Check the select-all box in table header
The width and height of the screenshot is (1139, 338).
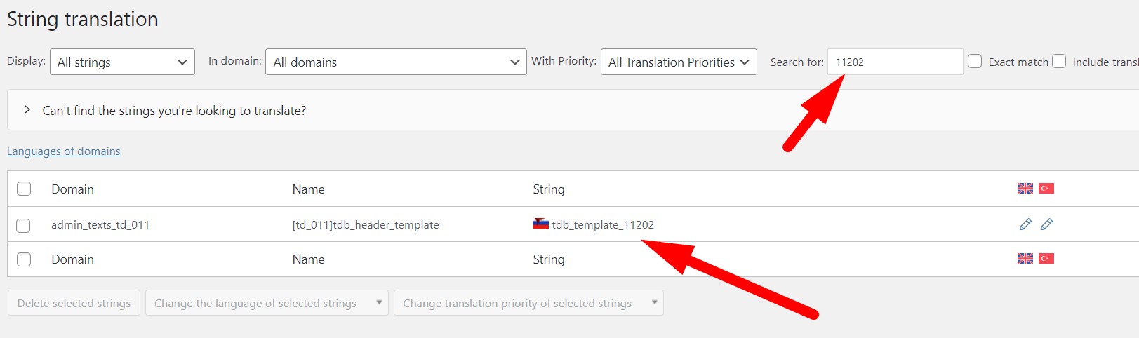click(24, 189)
